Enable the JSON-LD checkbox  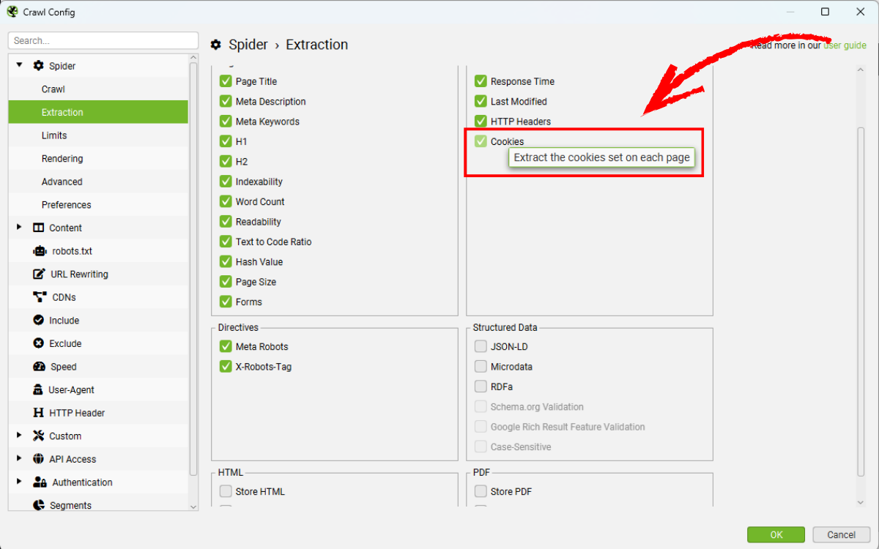[481, 346]
